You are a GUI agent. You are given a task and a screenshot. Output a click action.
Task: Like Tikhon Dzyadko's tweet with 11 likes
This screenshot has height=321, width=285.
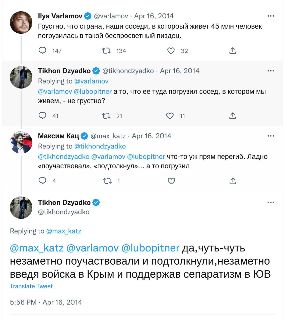coord(170,116)
